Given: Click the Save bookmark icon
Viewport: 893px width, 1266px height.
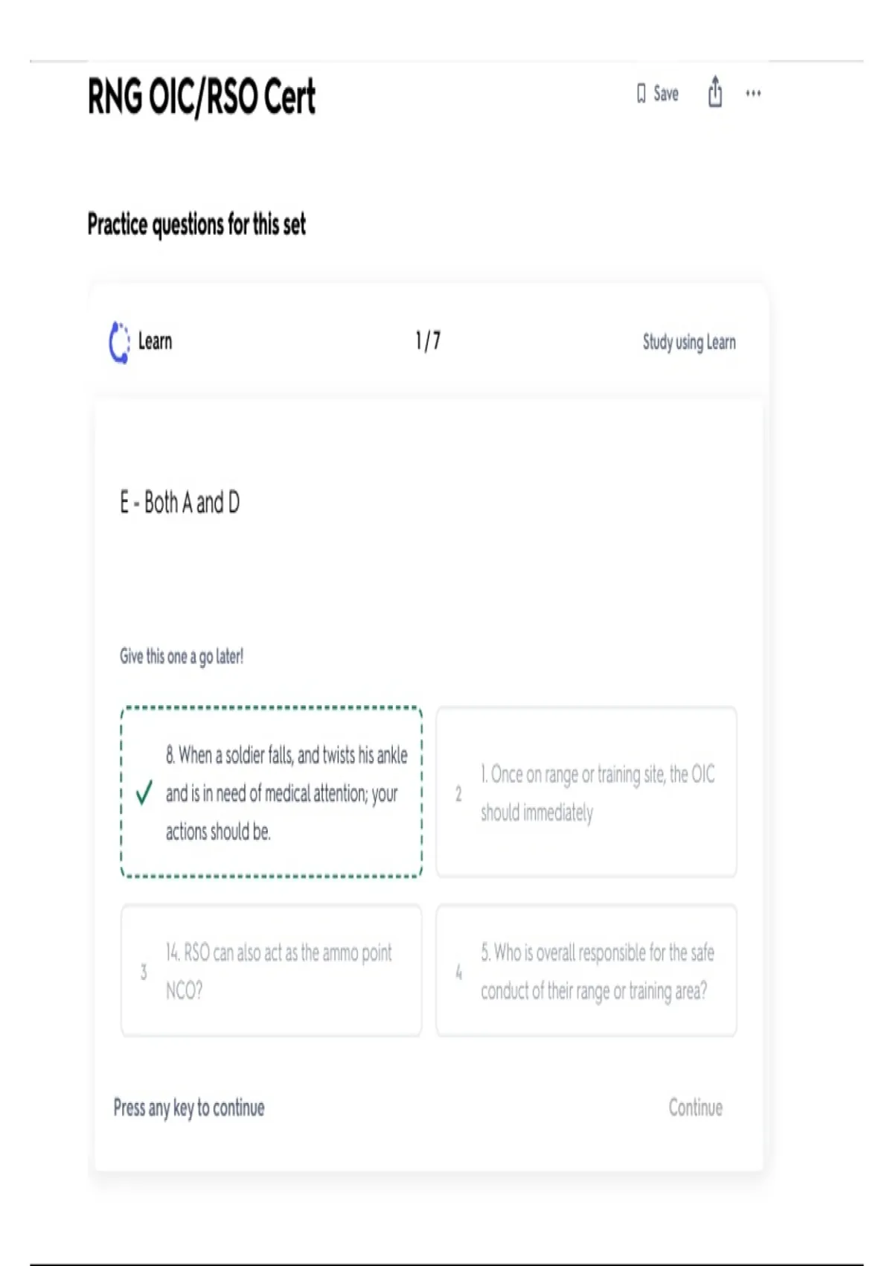Looking at the screenshot, I should click(641, 94).
